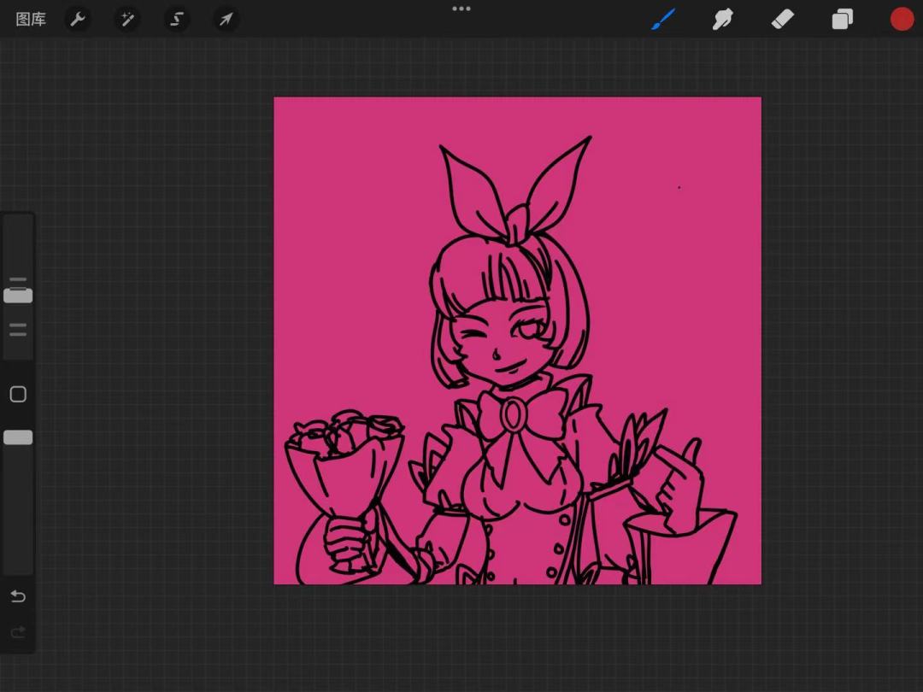Viewport: 923px width, 692px height.
Task: Click the brush size slider handle
Action: coord(18,296)
